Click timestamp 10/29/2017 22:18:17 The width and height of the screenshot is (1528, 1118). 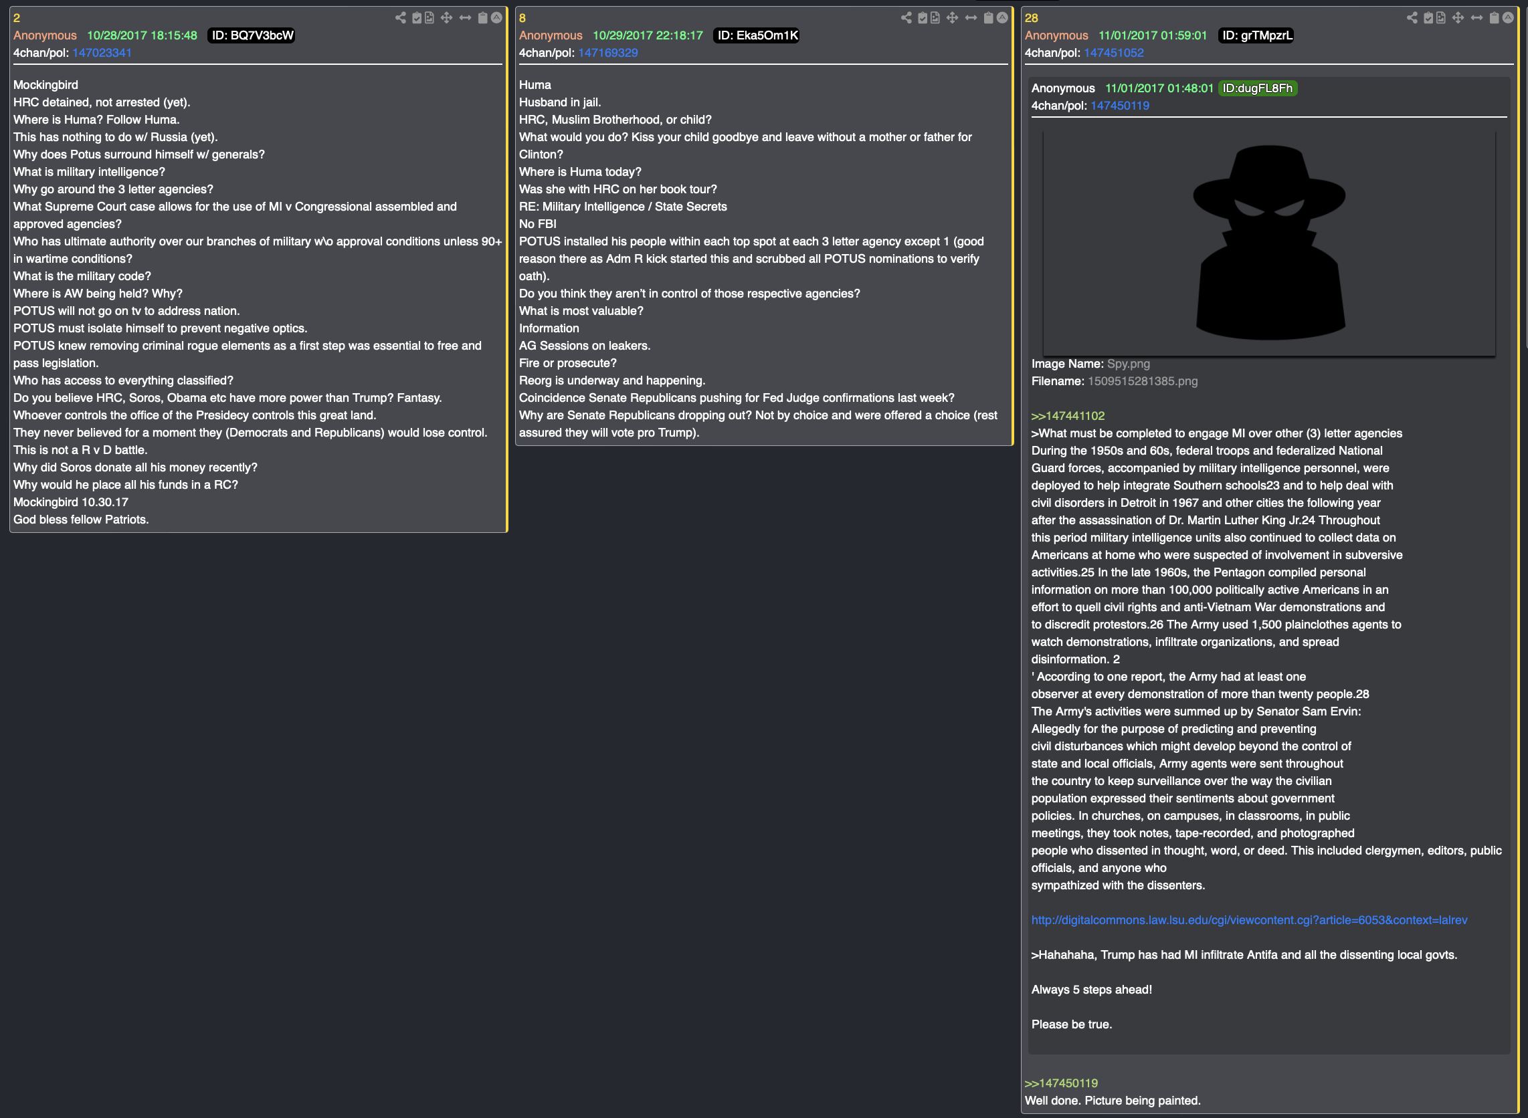click(648, 35)
